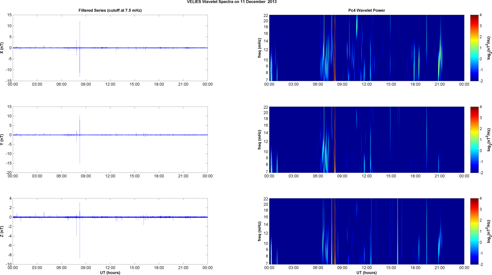Image resolution: width=492 pixels, height=275 pixels.
Task: Click the VELIES Wavelet Spectra figure title
Action: (231, 2)
